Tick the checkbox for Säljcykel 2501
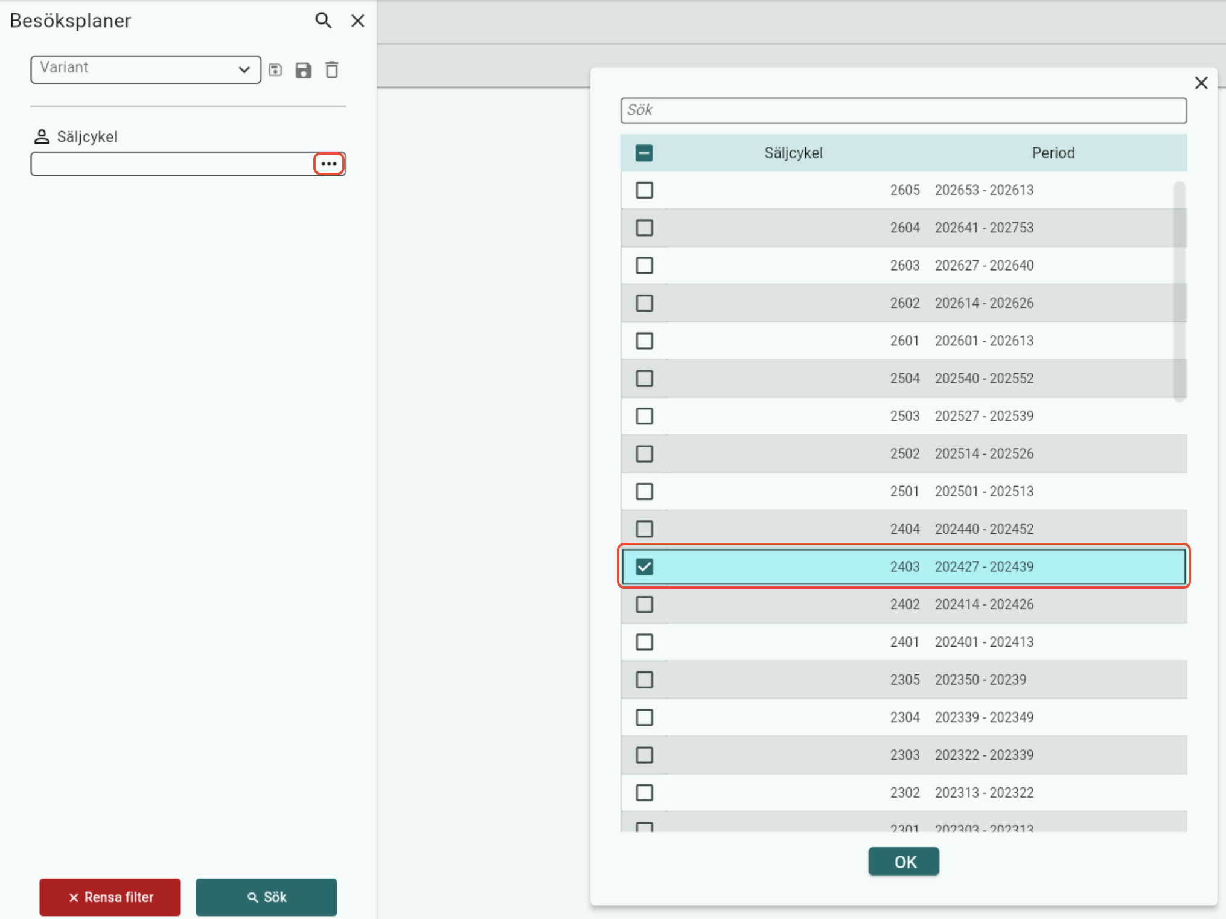This screenshot has width=1226, height=919. click(x=644, y=492)
